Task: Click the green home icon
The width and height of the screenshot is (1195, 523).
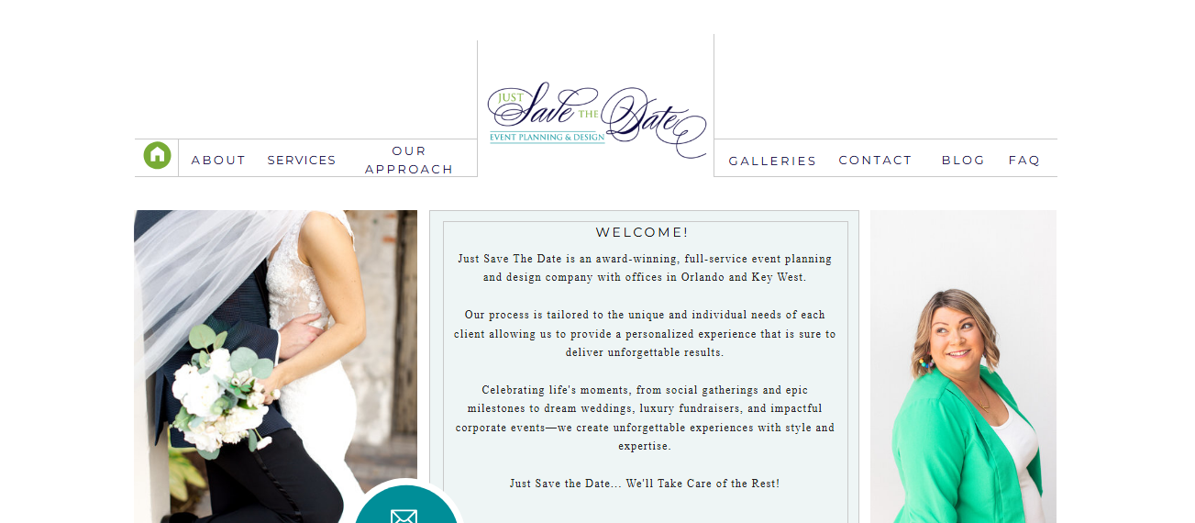Action: pos(157,155)
